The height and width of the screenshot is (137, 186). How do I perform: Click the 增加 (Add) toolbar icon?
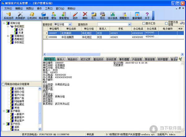click(54, 15)
